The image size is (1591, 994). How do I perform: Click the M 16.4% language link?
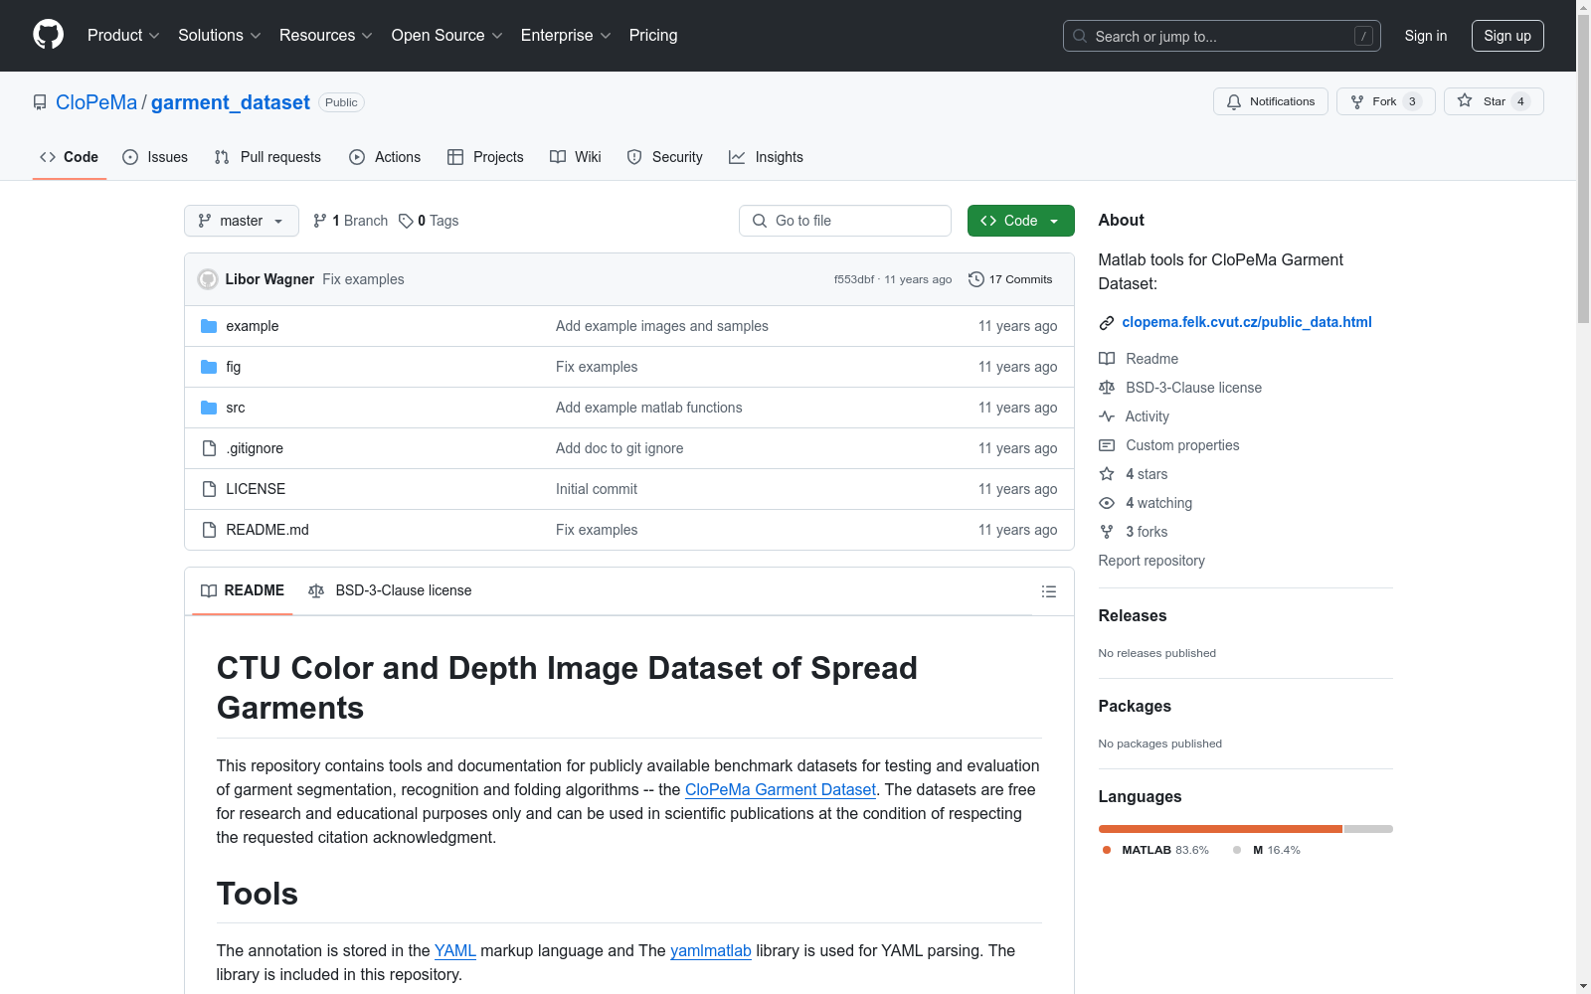[1267, 850]
